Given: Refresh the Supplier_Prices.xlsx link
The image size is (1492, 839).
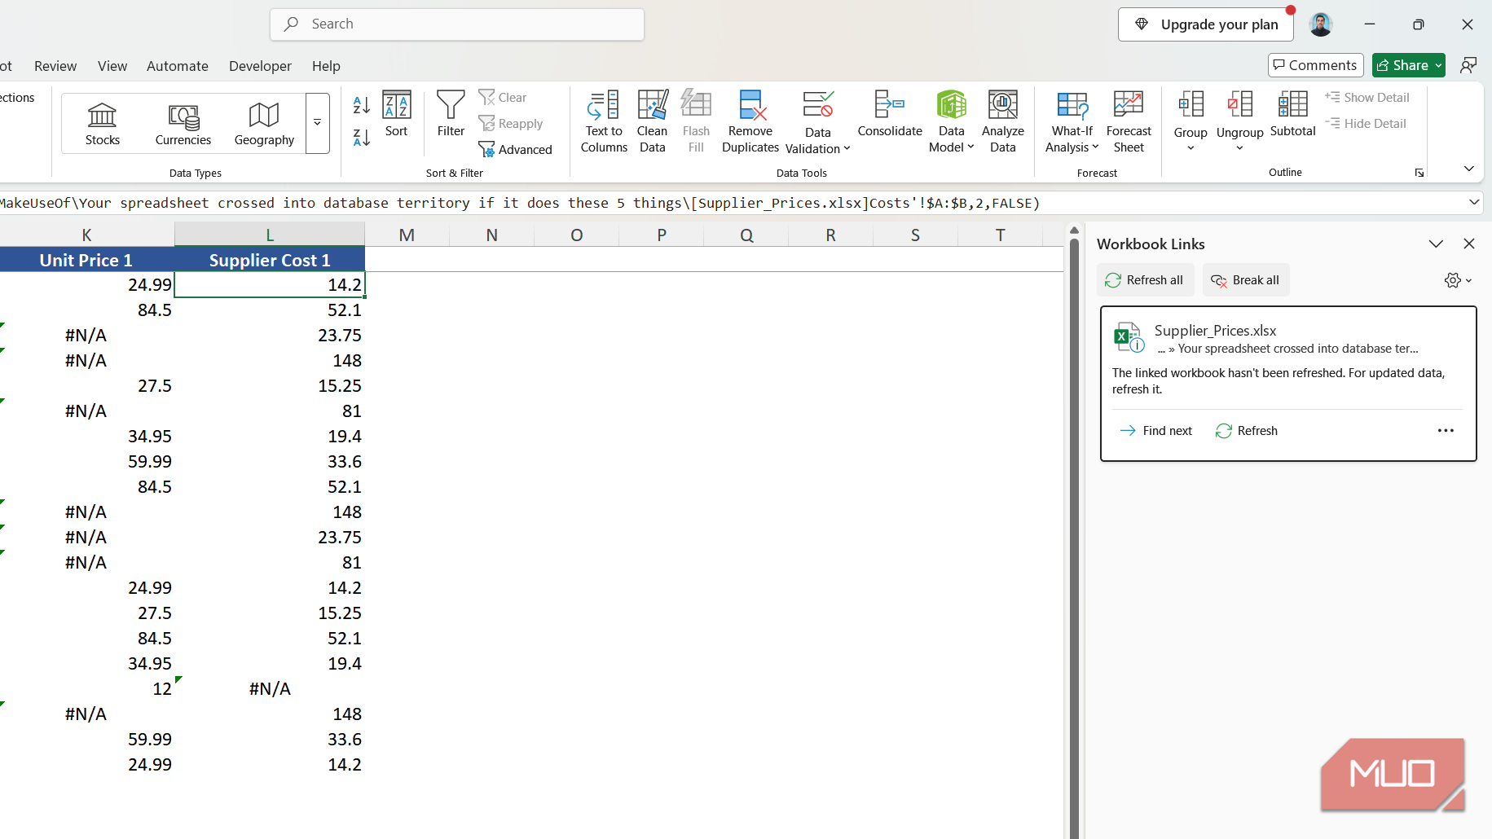Looking at the screenshot, I should click(x=1247, y=431).
